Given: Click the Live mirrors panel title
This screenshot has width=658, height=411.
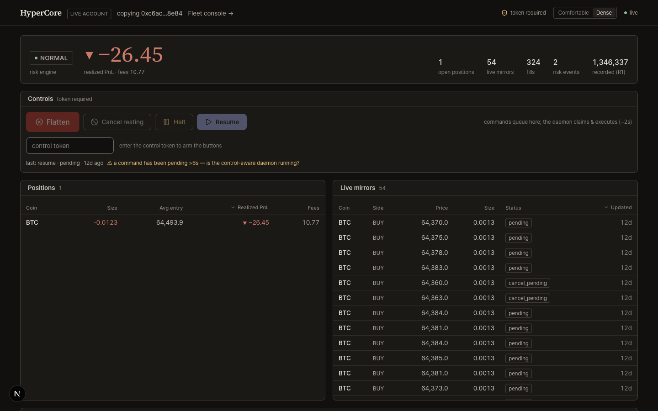Looking at the screenshot, I should (x=358, y=188).
